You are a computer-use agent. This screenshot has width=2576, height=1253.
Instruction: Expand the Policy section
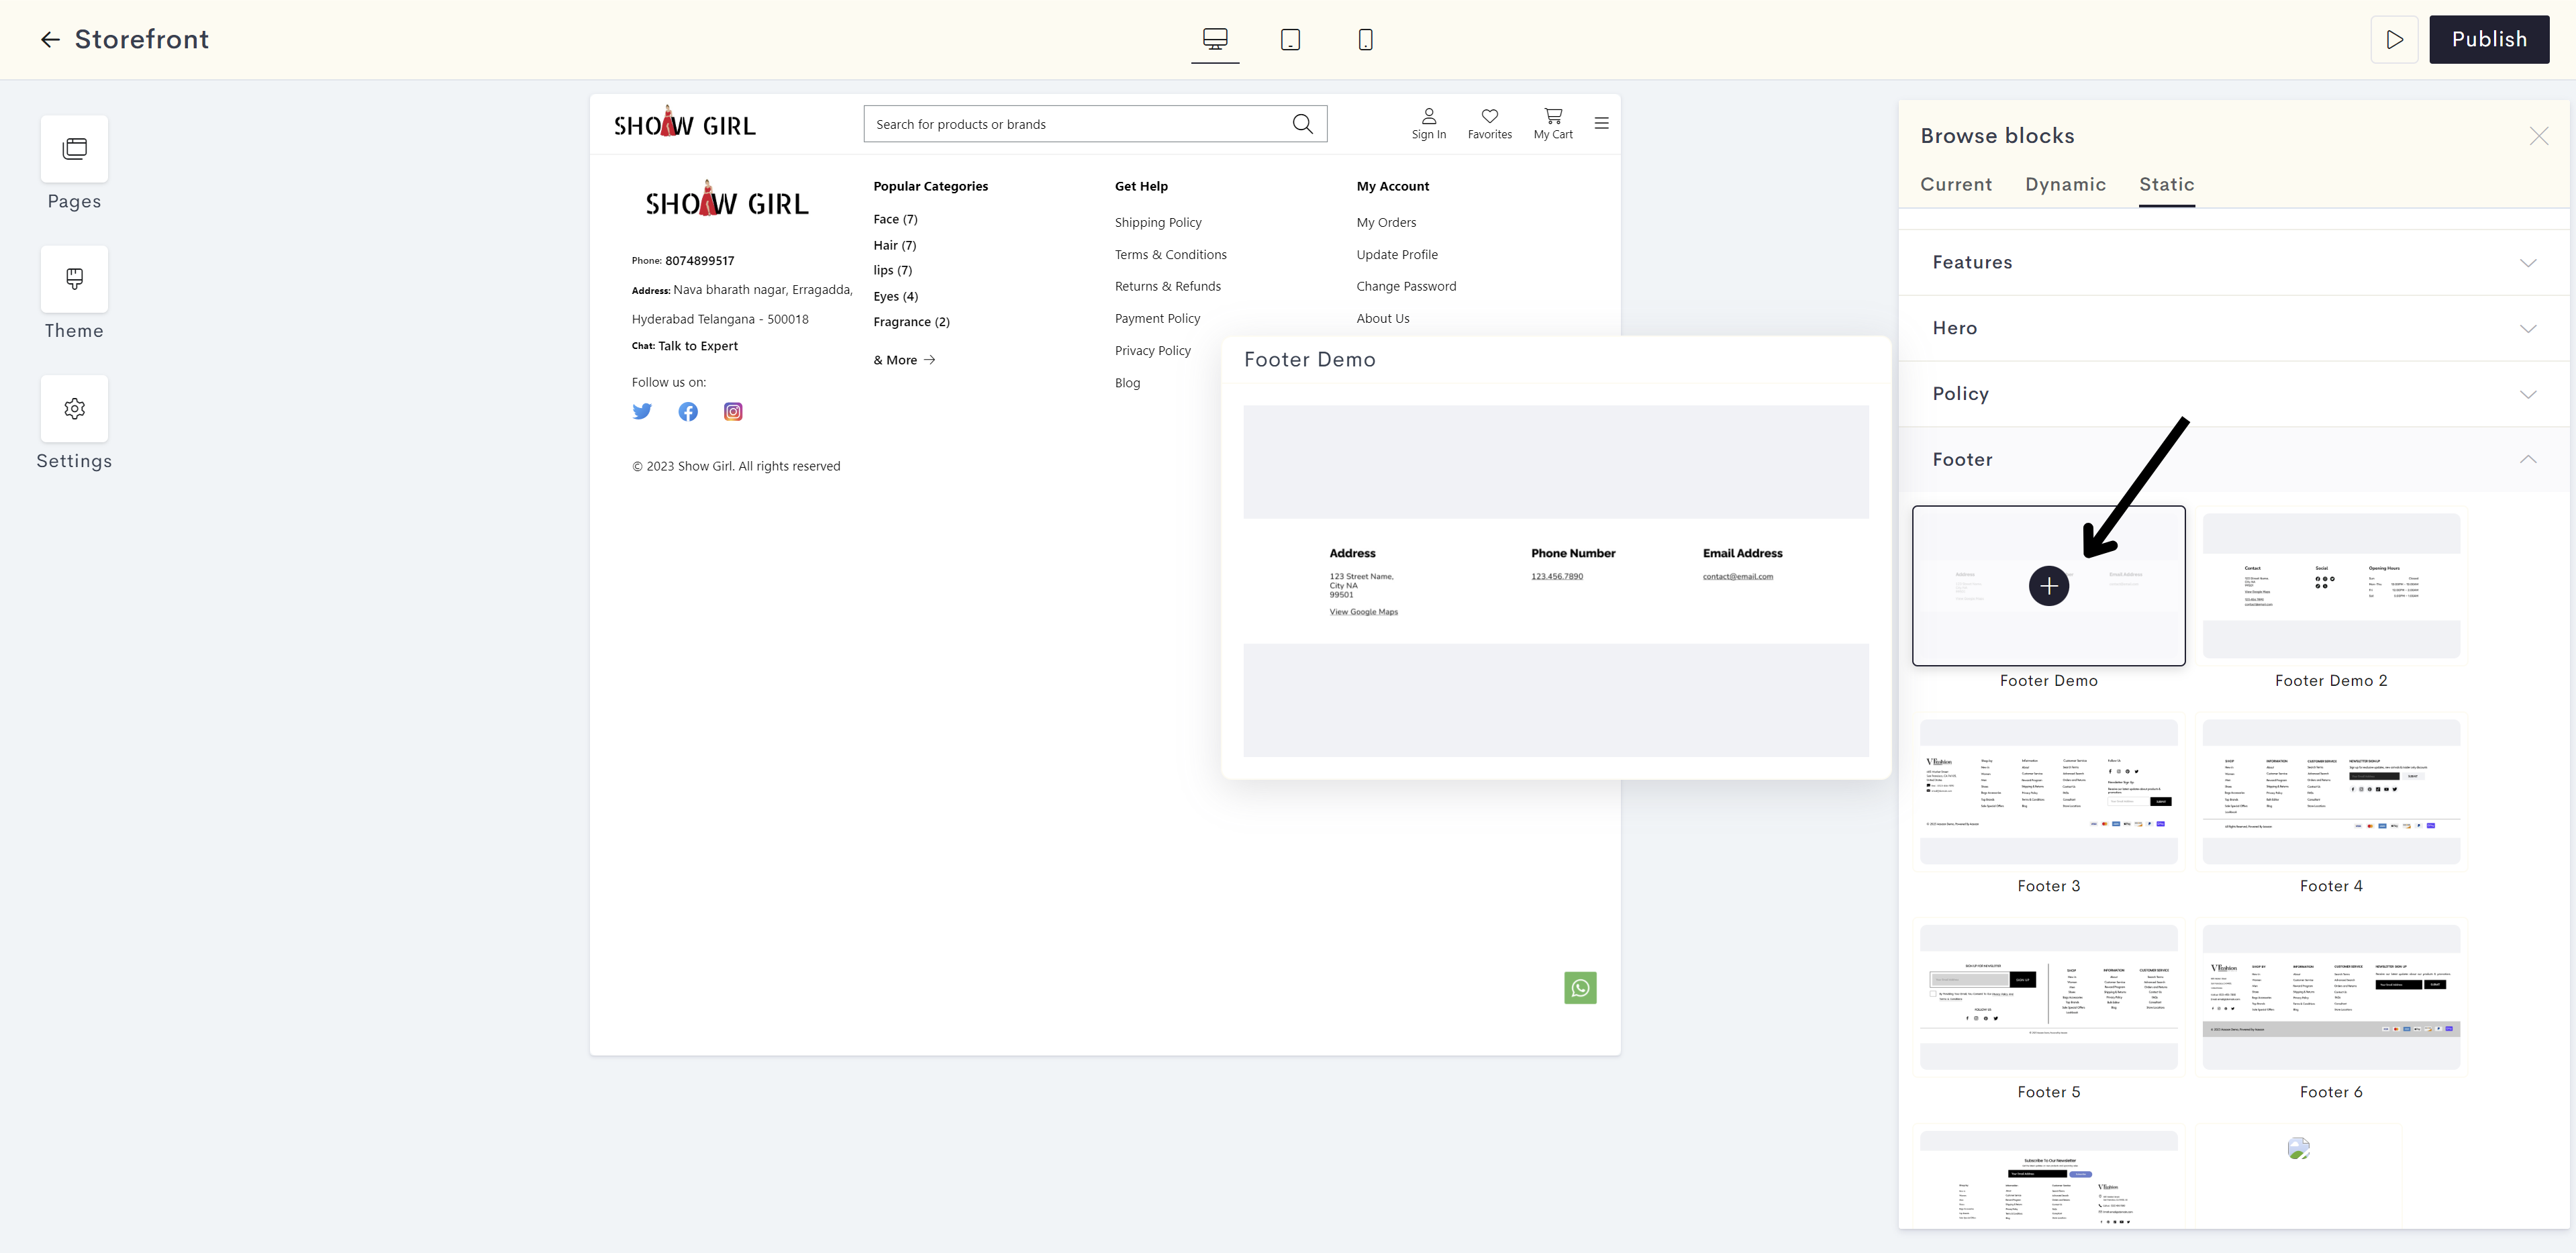point(2234,394)
